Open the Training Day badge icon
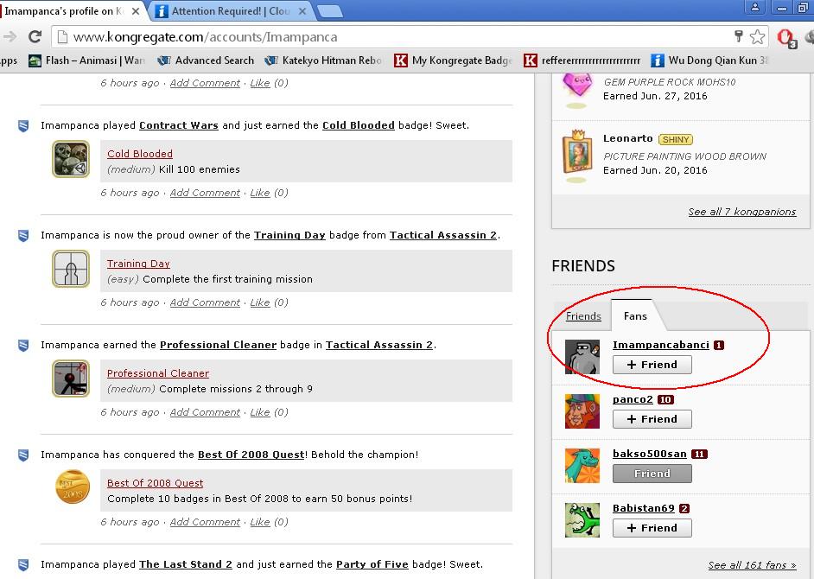The width and height of the screenshot is (814, 579). click(x=71, y=269)
